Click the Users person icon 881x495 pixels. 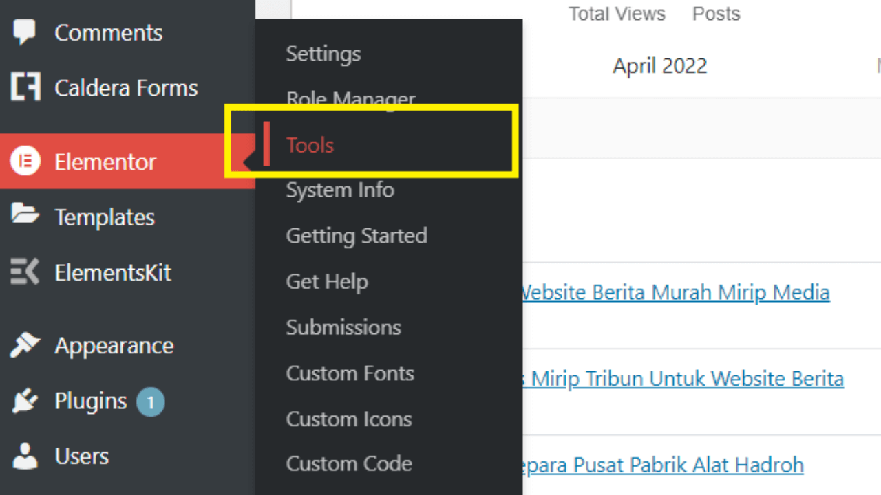pyautogui.click(x=25, y=456)
